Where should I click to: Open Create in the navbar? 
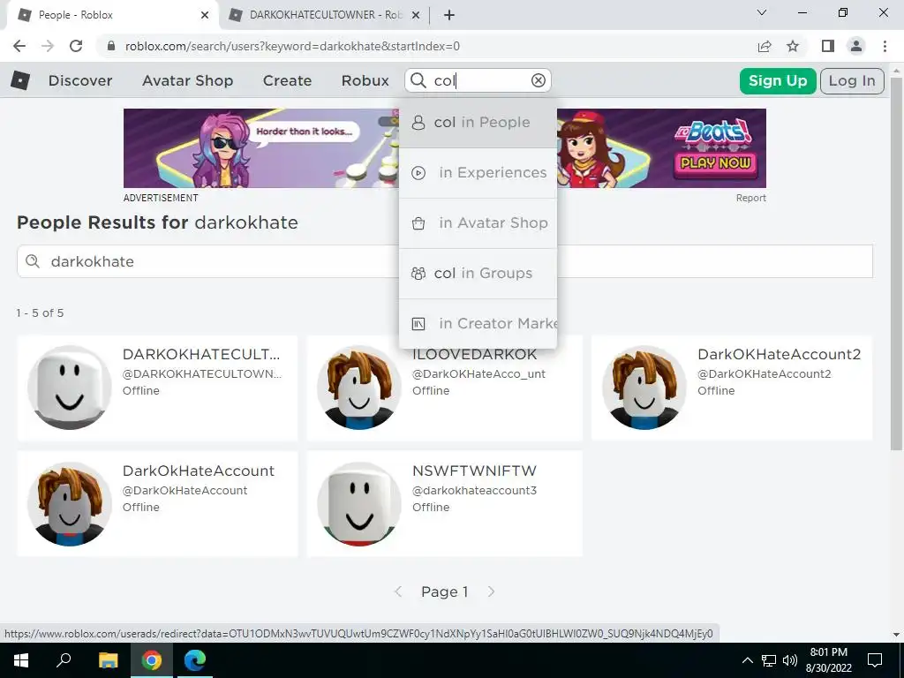(x=287, y=80)
